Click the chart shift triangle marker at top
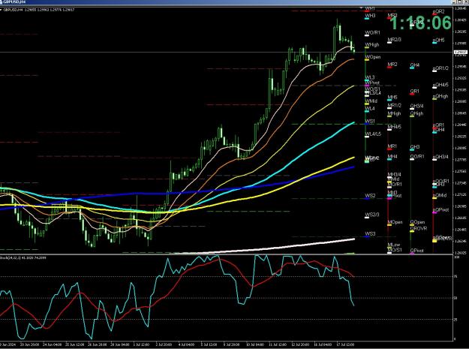Image resolution: width=469 pixels, height=349 pixels. (x=361, y=8)
